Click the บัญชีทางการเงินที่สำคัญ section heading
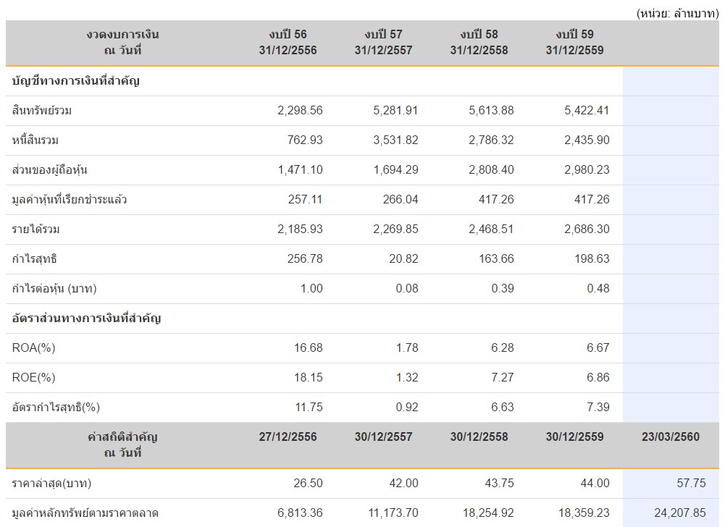Viewport: 725px width, 527px height. (x=76, y=81)
